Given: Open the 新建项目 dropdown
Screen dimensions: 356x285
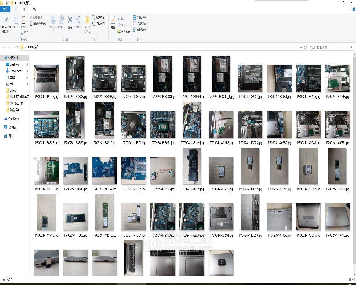Looking at the screenshot, I should pos(99,17).
